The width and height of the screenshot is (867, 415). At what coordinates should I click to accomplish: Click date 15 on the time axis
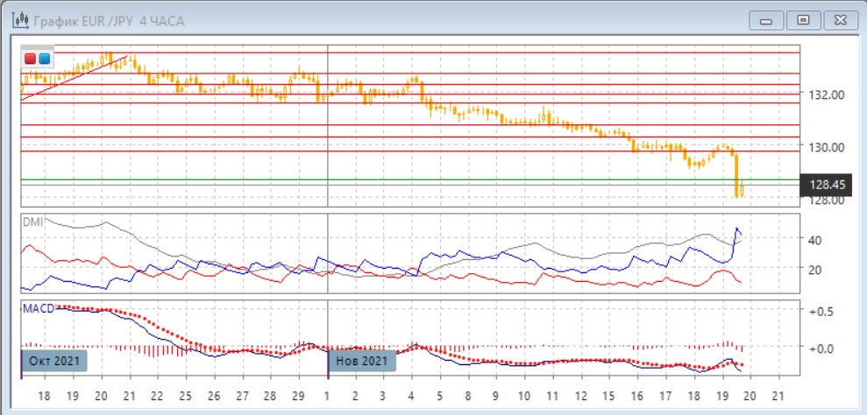click(608, 396)
